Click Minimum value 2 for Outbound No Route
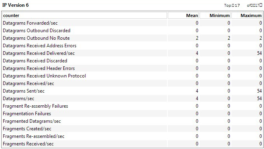 [x=229, y=38]
